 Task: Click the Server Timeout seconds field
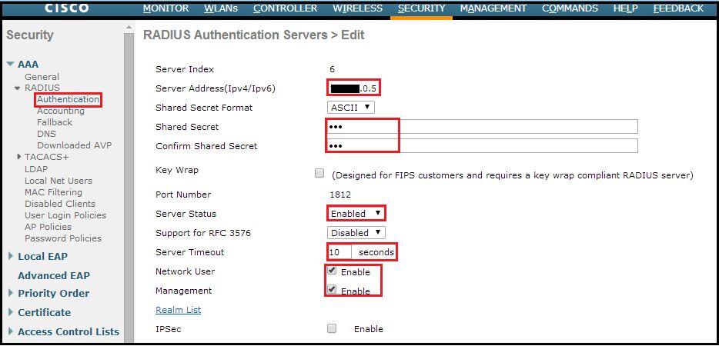[339, 252]
